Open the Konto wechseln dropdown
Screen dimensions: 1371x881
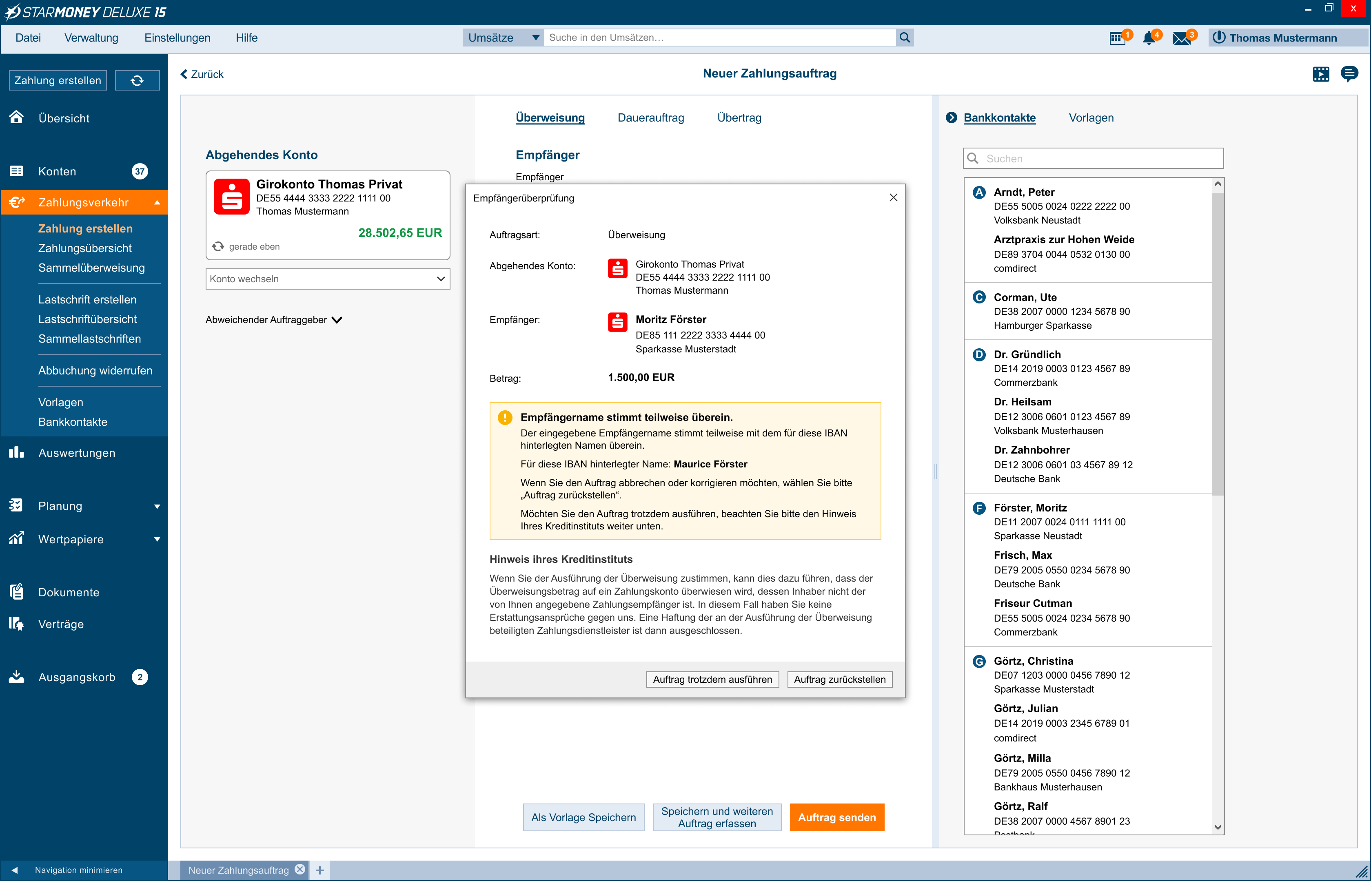[327, 279]
